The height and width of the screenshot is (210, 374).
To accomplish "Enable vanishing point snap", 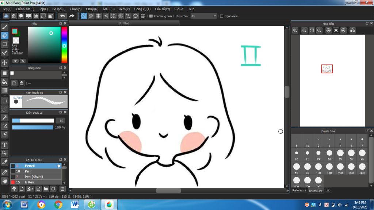I will coord(106,16).
